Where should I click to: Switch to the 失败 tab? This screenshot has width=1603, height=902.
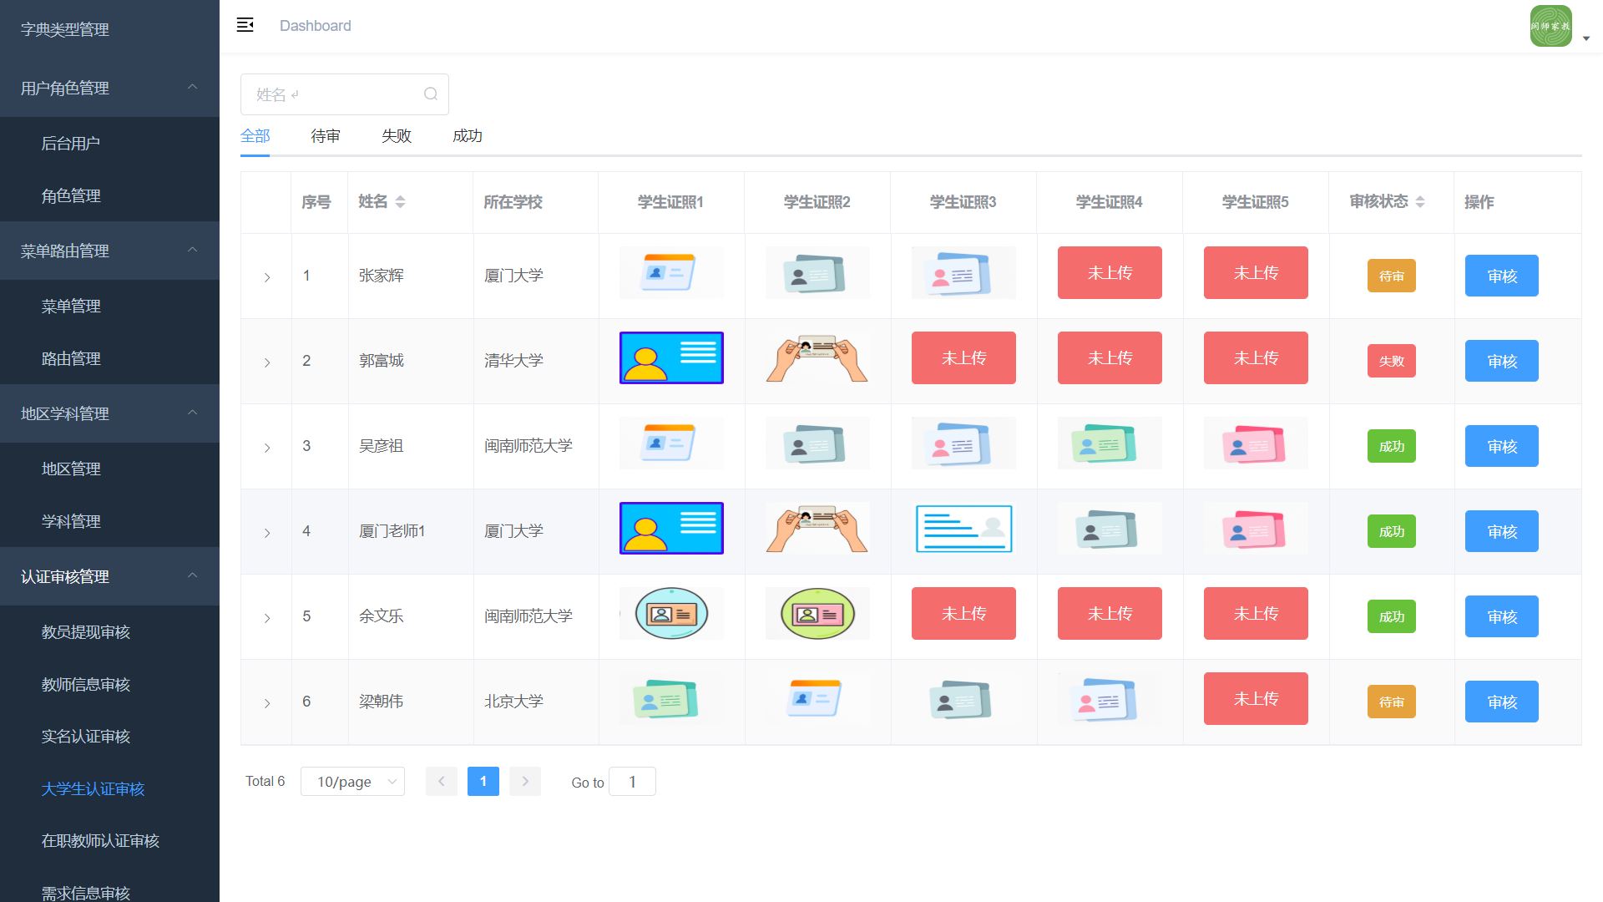pyautogui.click(x=397, y=136)
